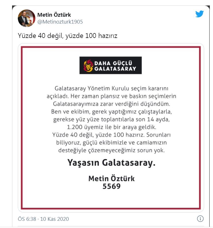The image size is (213, 228).
Task: Visit the @Metinozturk1905 handle link
Action: point(60,22)
